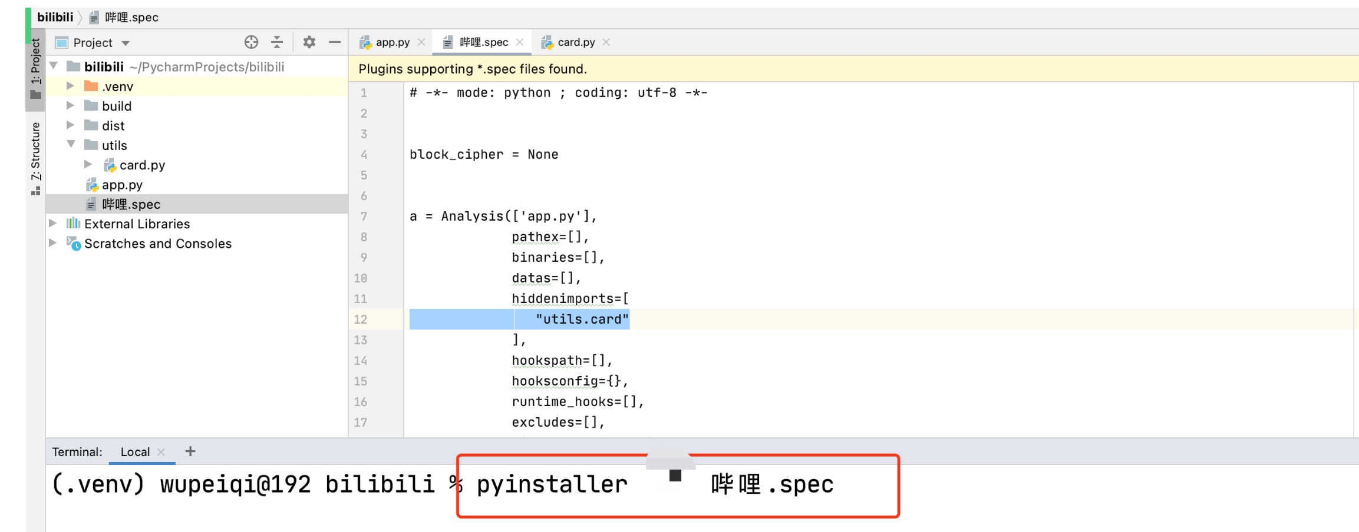Expand the build folder
Image resolution: width=1359 pixels, height=532 pixels.
click(x=71, y=105)
